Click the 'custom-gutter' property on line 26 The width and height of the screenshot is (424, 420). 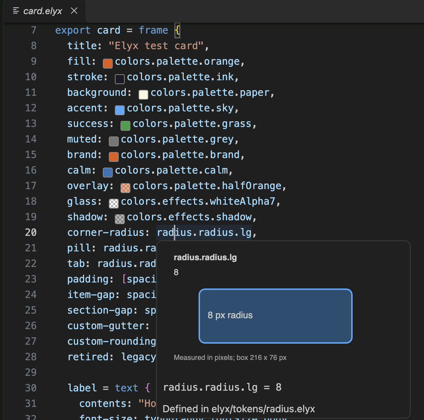pos(106,326)
